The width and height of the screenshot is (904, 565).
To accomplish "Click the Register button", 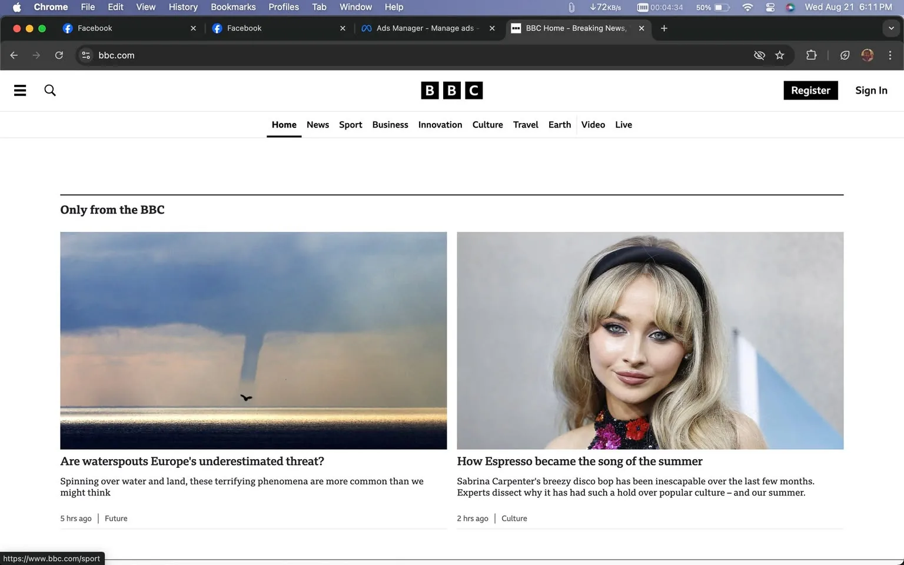I will 810,90.
